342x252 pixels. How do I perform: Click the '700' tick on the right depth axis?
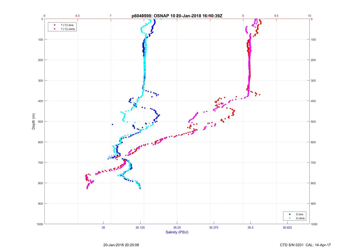tap(313, 163)
